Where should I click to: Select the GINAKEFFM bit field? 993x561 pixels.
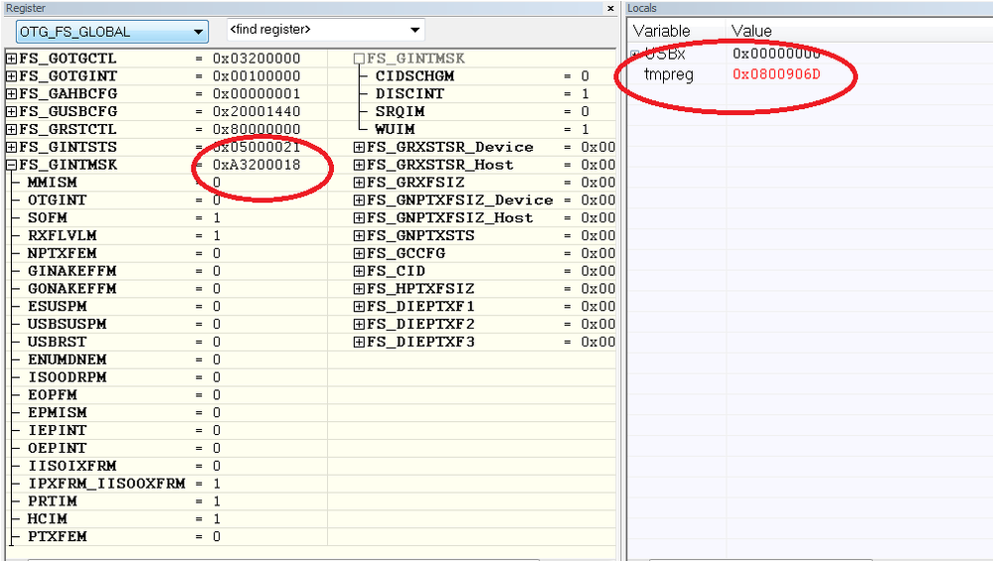(x=73, y=271)
